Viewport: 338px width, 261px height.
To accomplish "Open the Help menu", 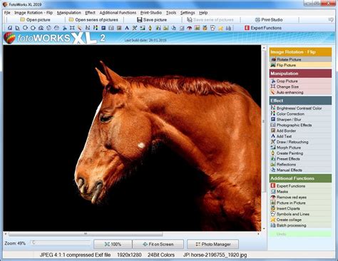I will (x=203, y=13).
